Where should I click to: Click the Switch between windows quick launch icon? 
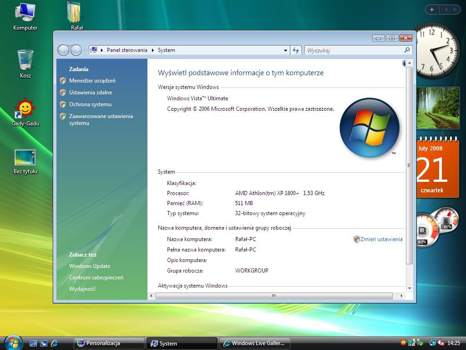click(44, 343)
